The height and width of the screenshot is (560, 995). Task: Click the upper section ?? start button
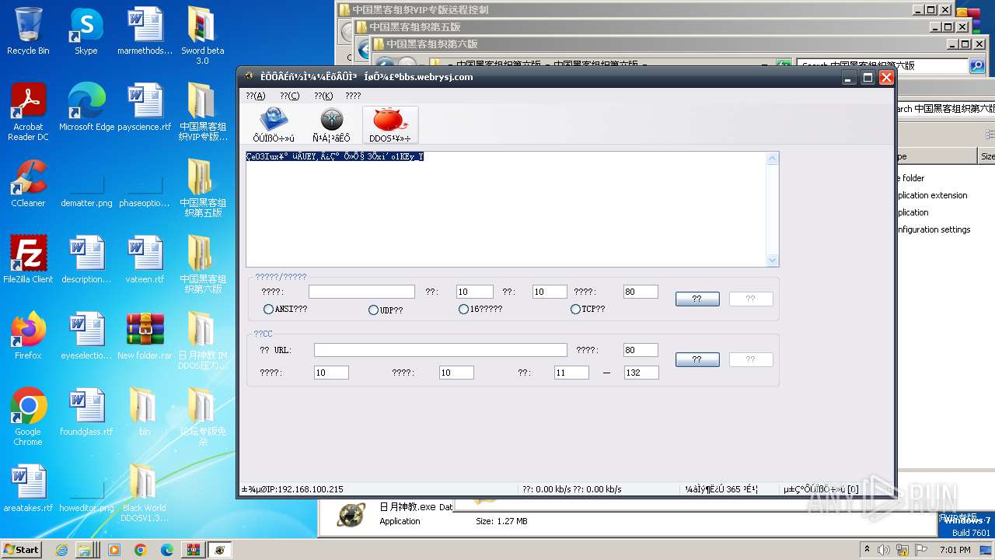[697, 299]
